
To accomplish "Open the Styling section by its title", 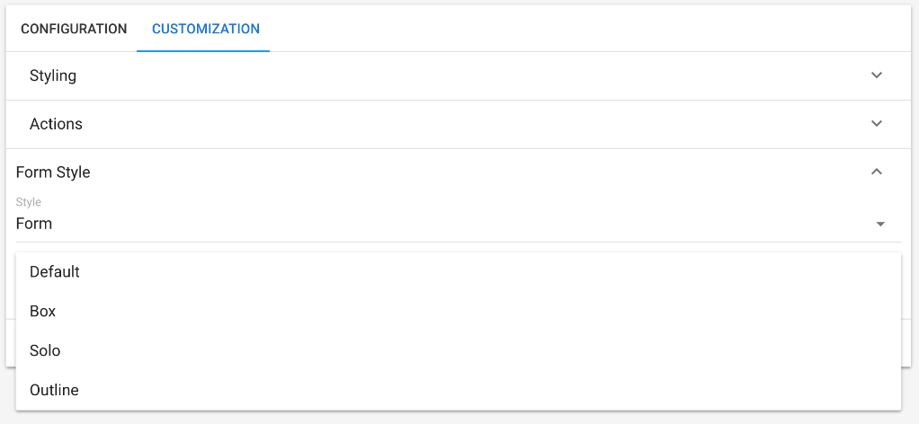I will [53, 75].
